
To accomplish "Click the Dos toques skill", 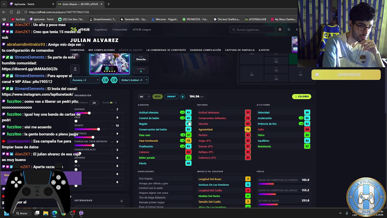I will [x=146, y=179].
